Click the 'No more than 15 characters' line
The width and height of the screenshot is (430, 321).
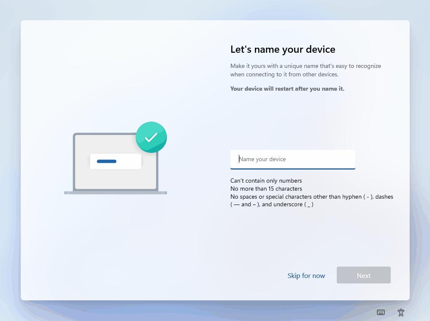[266, 189]
